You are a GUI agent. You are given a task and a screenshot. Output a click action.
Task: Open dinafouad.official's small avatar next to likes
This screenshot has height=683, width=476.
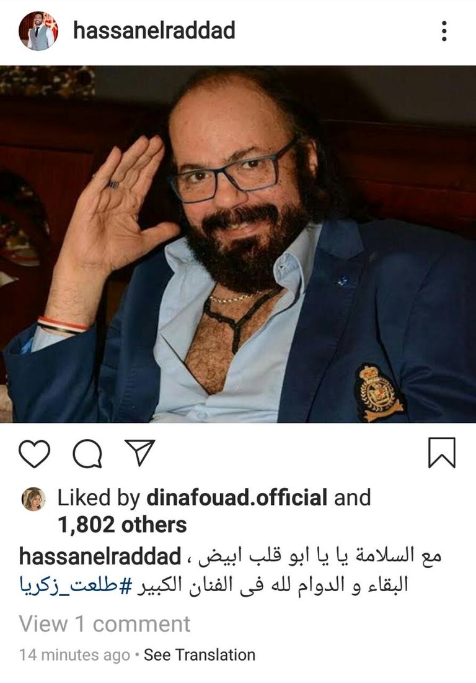33,499
